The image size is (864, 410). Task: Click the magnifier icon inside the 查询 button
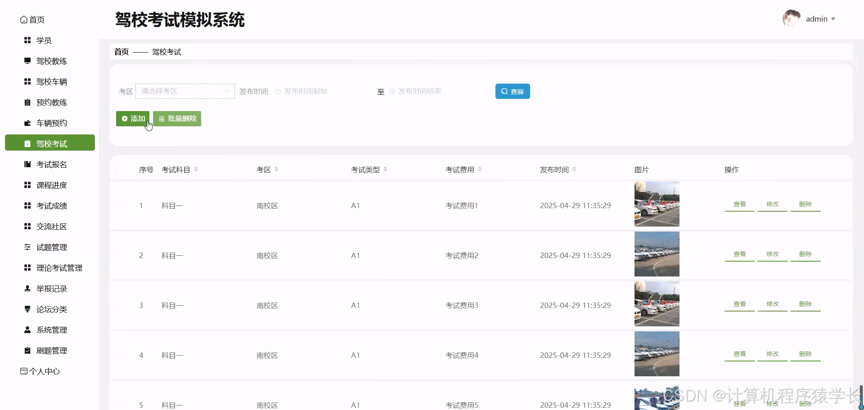(x=504, y=91)
